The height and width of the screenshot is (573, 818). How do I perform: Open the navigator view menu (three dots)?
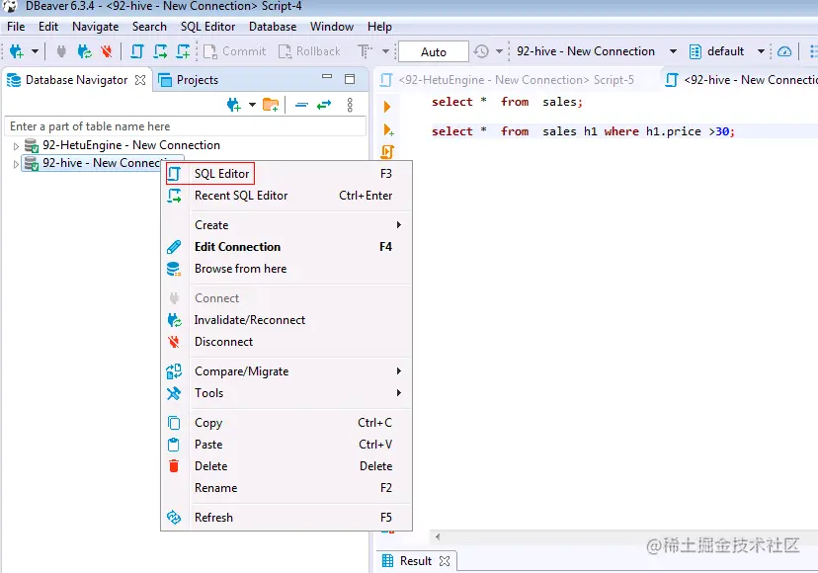(350, 105)
